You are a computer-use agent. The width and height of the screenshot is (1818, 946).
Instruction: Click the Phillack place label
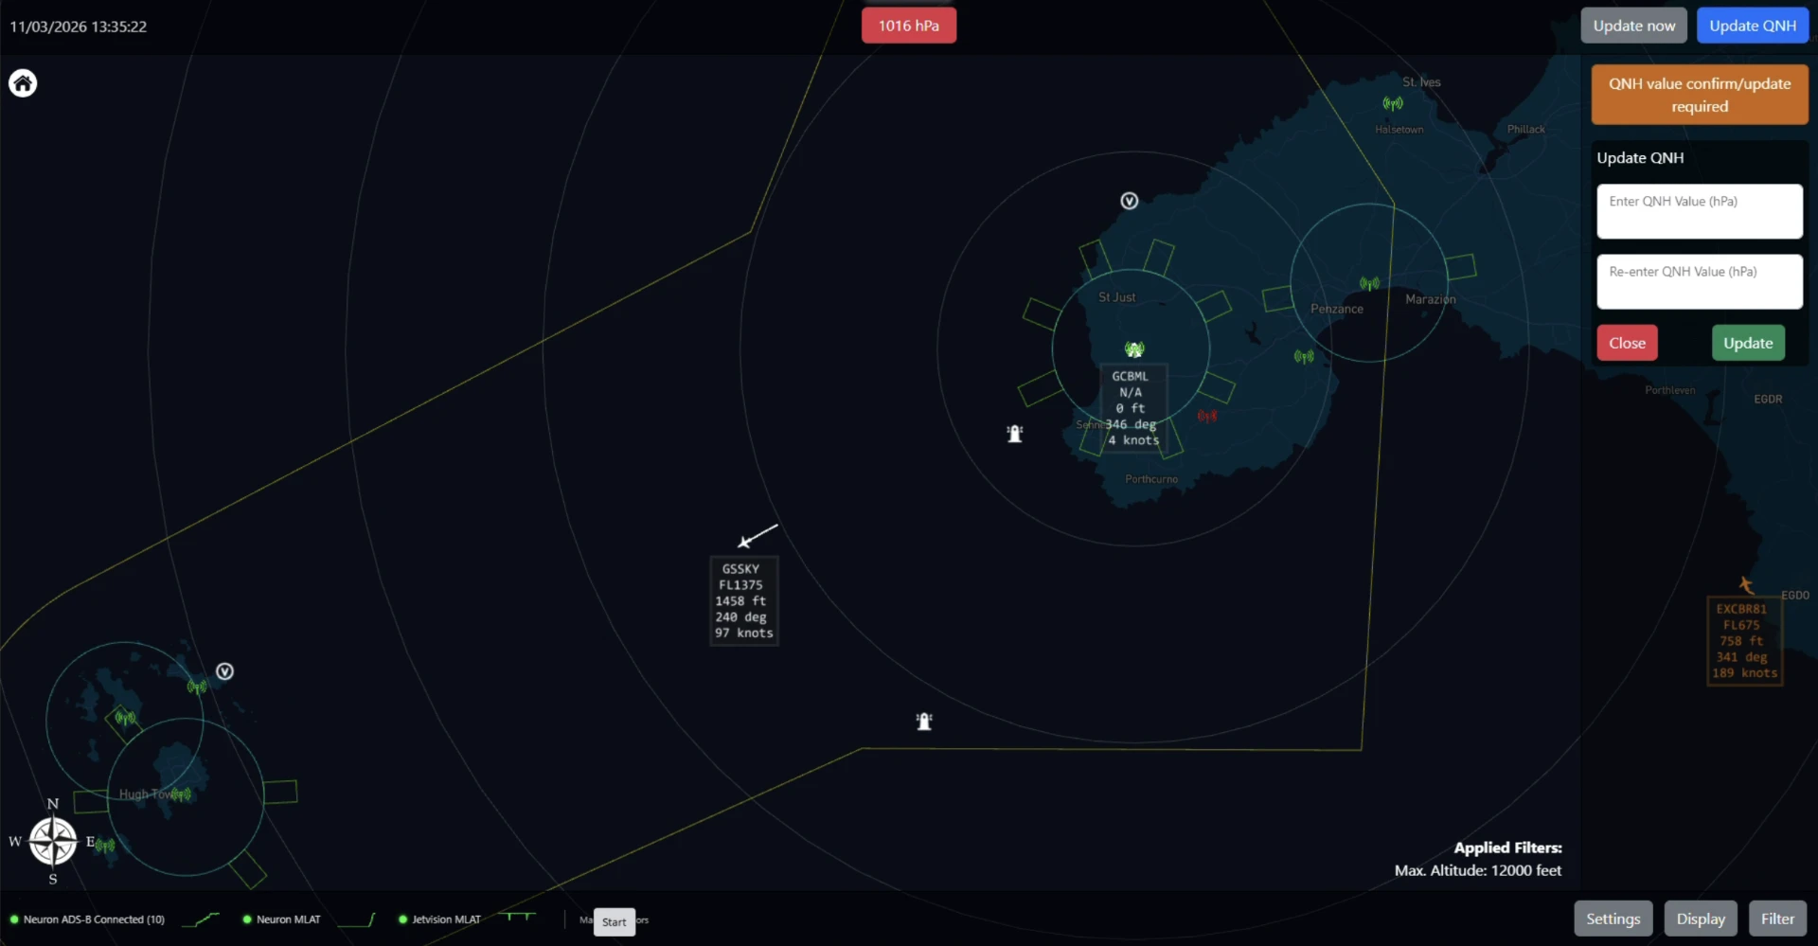1525,130
